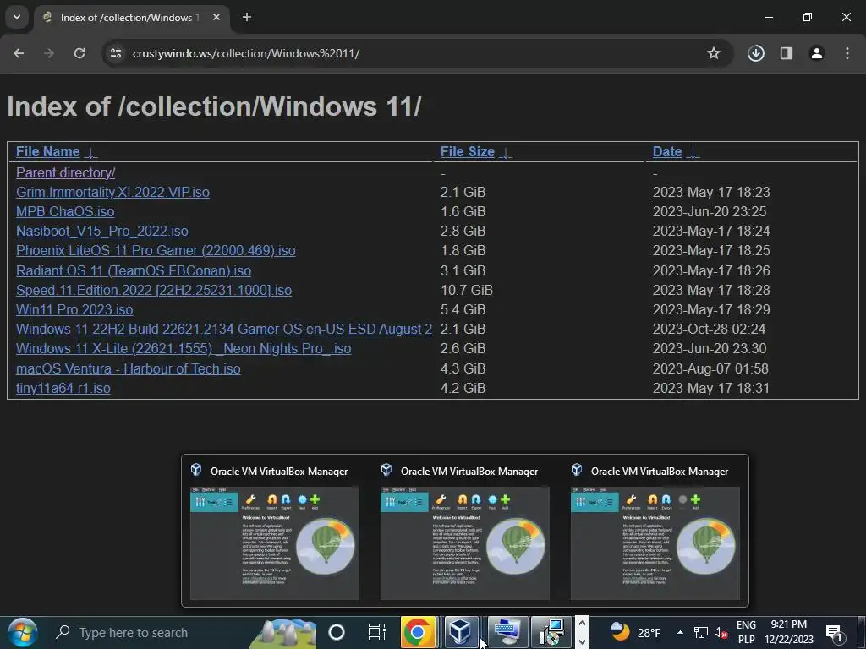
Task: Download Windows 11 22H2 Gamer OS file
Action: (223, 329)
